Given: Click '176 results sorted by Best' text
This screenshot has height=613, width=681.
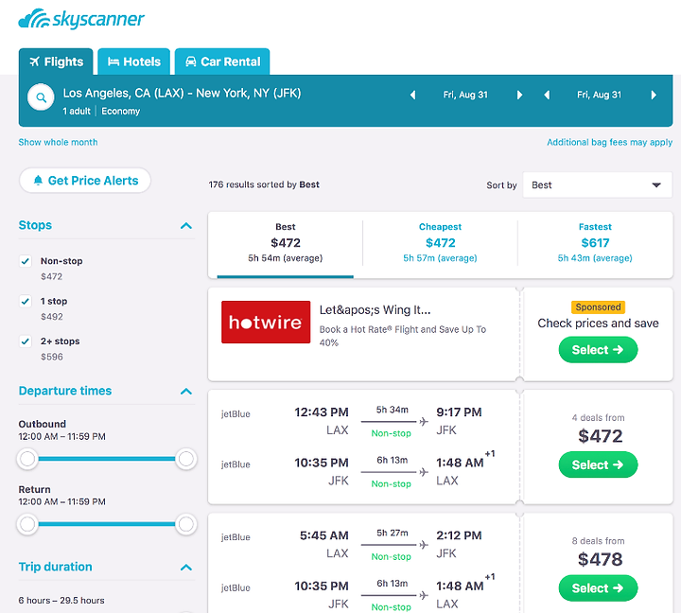Looking at the screenshot, I should pos(264,184).
